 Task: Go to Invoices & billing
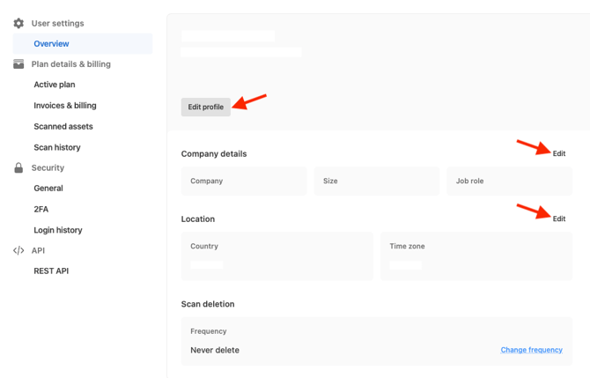click(x=64, y=106)
